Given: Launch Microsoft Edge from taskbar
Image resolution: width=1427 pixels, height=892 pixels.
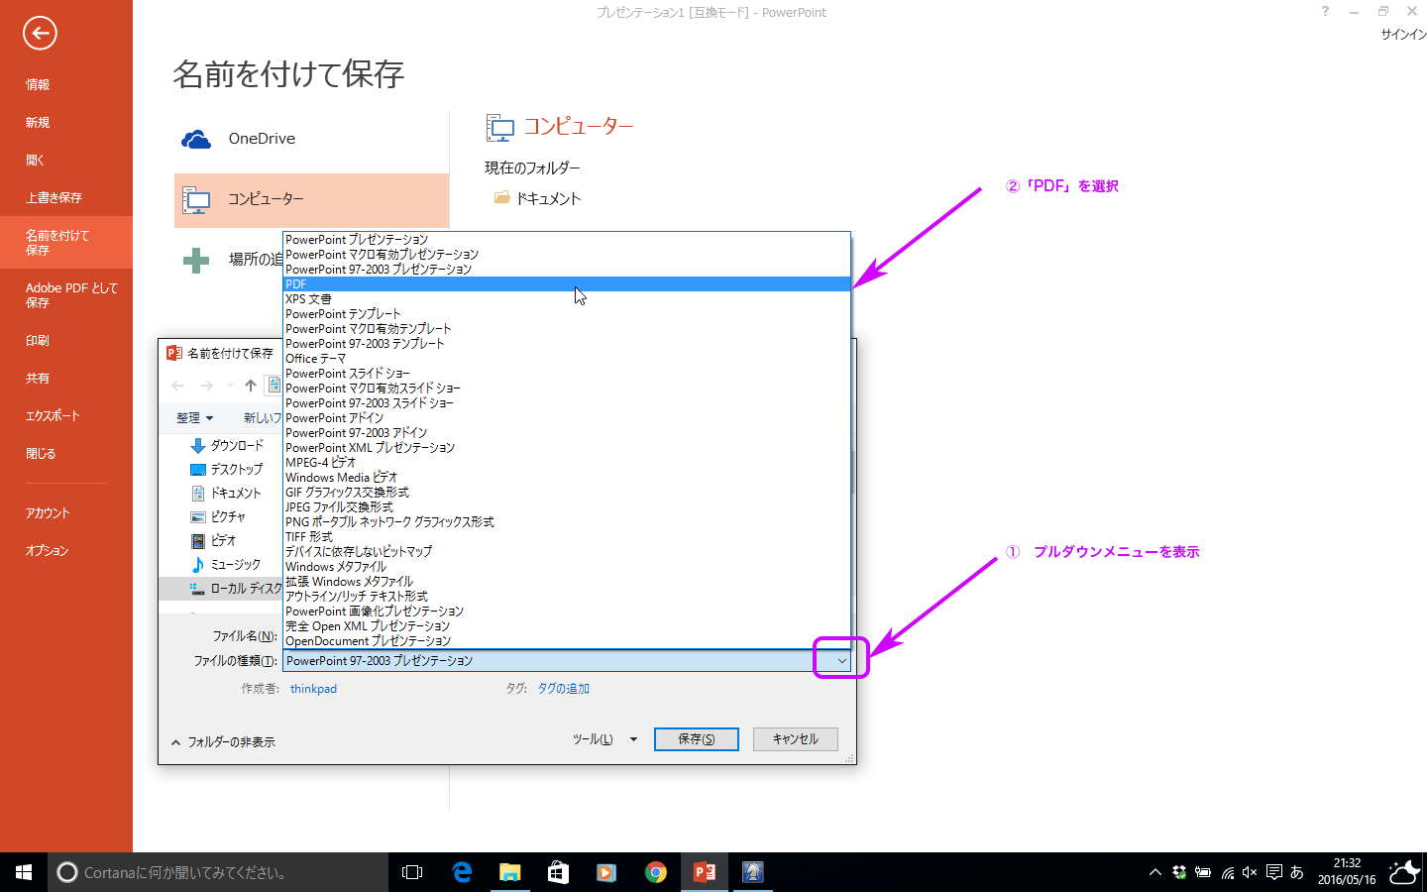Looking at the screenshot, I should tap(462, 872).
